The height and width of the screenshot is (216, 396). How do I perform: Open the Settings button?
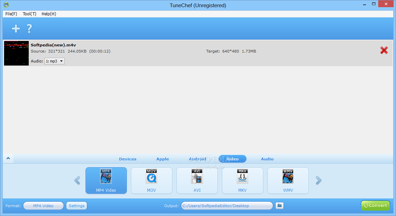(77, 206)
